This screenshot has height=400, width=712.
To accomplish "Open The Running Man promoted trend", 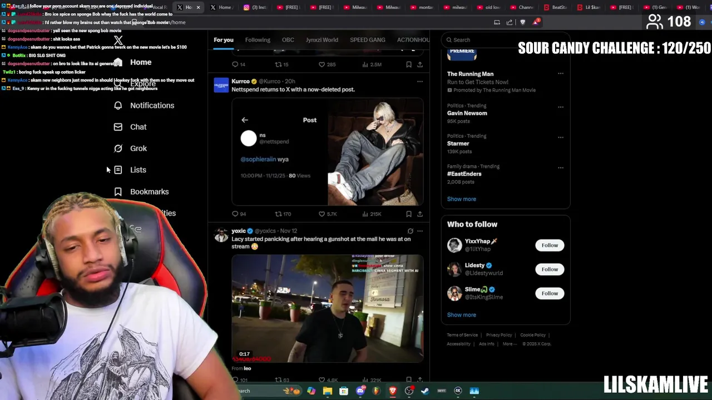I will point(471,74).
